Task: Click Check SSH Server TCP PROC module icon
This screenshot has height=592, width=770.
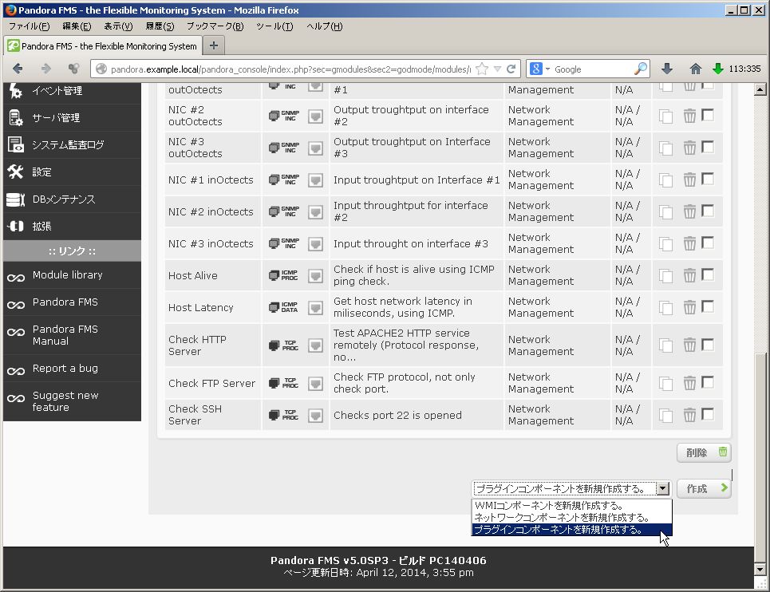Action: [283, 416]
